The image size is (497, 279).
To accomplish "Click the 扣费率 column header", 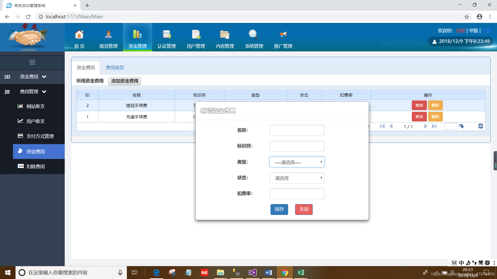I will [x=346, y=95].
